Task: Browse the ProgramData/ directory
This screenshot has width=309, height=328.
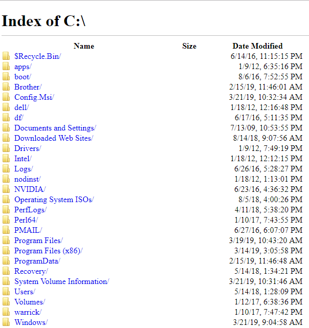Action: click(37, 261)
